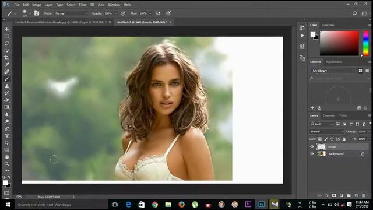The height and width of the screenshot is (210, 373).
Task: Pick a hue on the Color panel slider
Action: pyautogui.click(x=366, y=43)
